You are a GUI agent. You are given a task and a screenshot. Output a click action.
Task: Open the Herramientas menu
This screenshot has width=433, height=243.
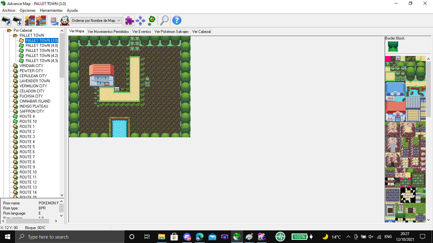[51, 10]
